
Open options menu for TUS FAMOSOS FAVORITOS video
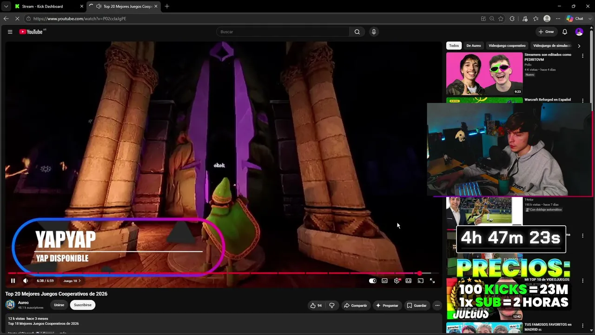tap(582, 325)
